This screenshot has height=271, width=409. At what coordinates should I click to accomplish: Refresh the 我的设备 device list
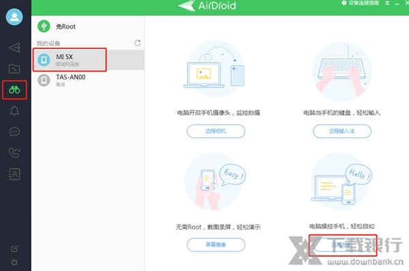pos(138,43)
